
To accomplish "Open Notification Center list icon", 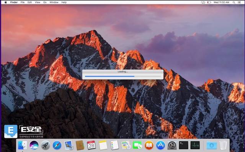I will pyautogui.click(x=239, y=2).
